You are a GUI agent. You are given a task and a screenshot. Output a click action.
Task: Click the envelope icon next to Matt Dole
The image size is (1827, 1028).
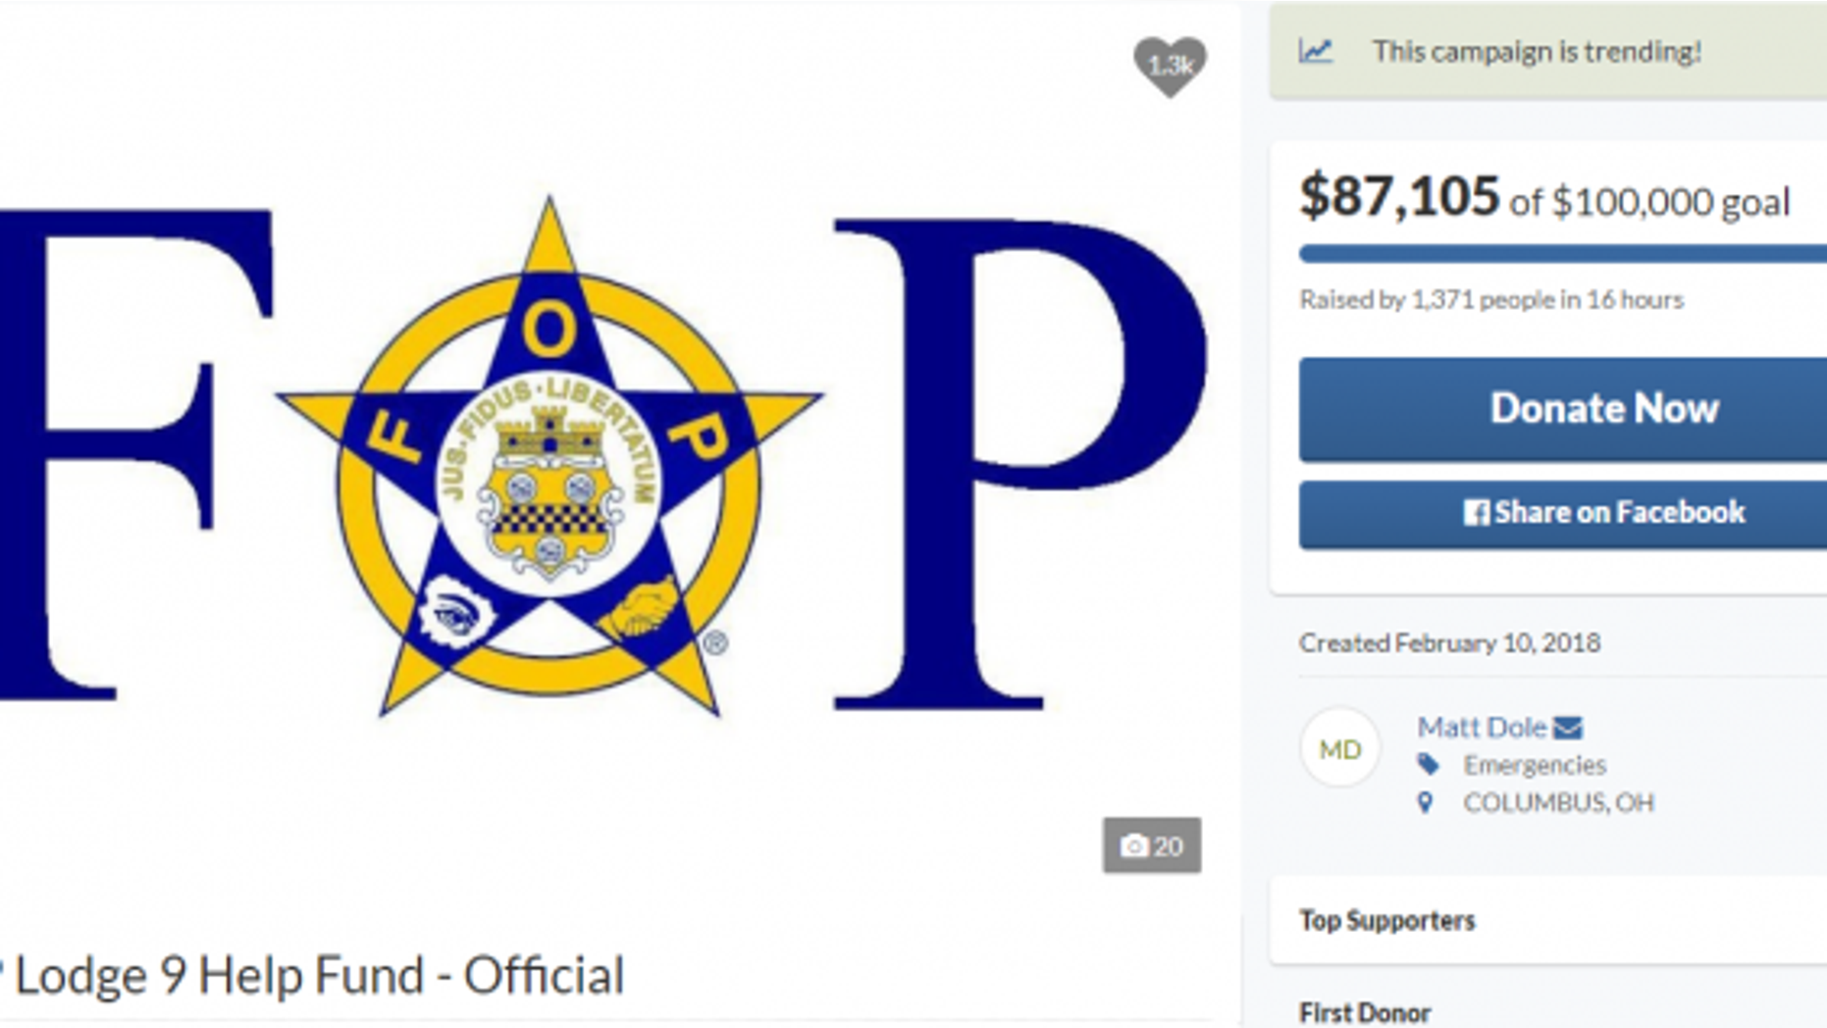pyautogui.click(x=1568, y=728)
